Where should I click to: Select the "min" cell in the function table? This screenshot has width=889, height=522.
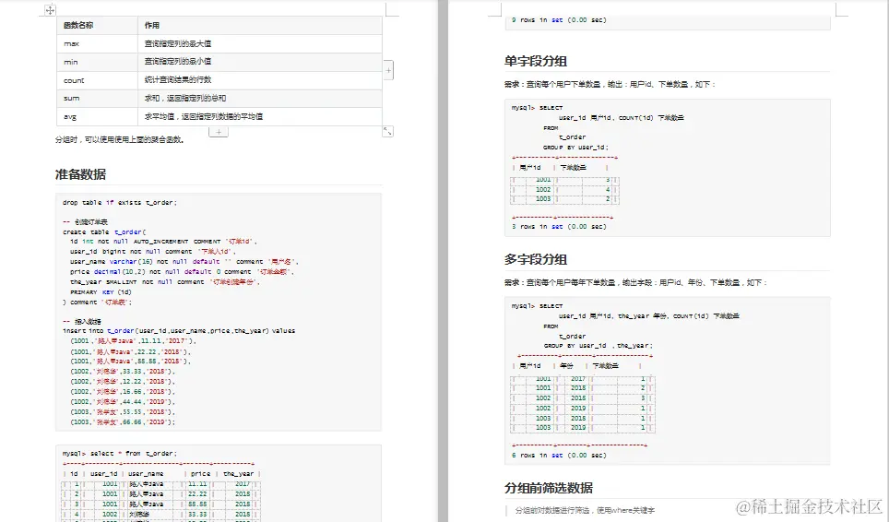[x=97, y=62]
